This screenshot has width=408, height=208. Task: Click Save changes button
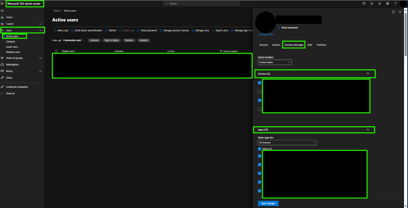coord(268,203)
